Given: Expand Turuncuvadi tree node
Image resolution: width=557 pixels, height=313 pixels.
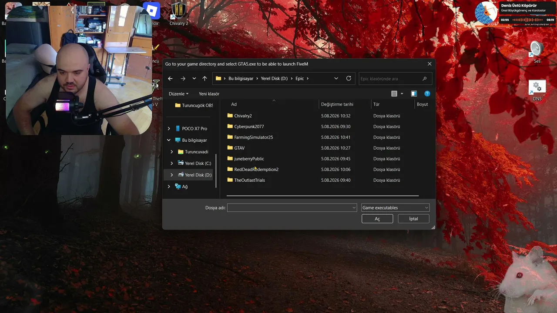Looking at the screenshot, I should [172, 152].
